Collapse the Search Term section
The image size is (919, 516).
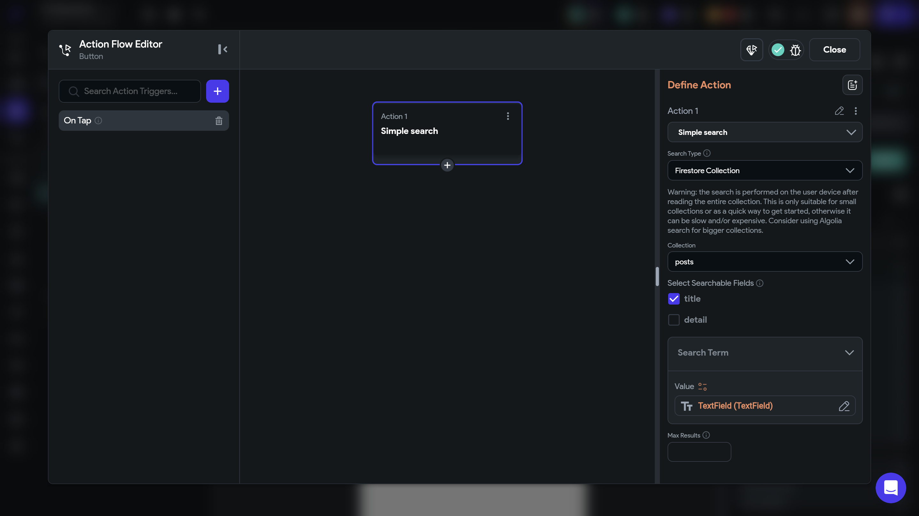(849, 353)
